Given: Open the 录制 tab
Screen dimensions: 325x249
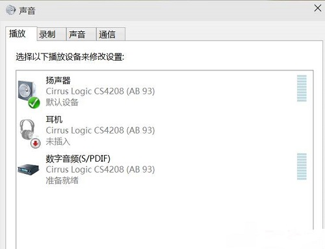Looking at the screenshot, I should pyautogui.click(x=51, y=35).
